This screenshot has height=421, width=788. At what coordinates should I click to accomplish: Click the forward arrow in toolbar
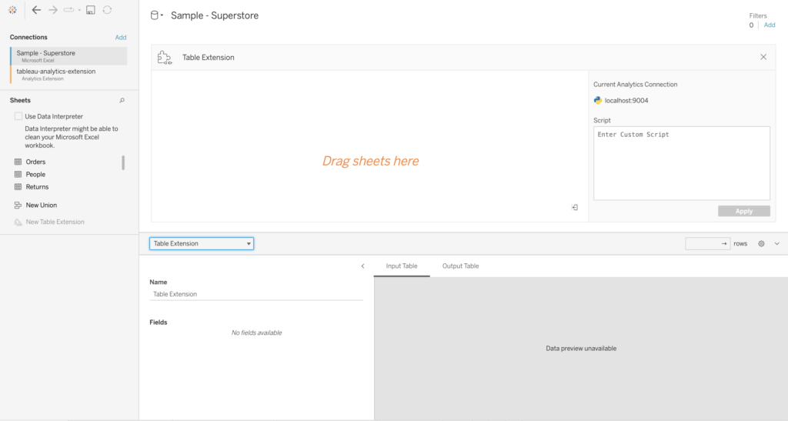(x=53, y=10)
